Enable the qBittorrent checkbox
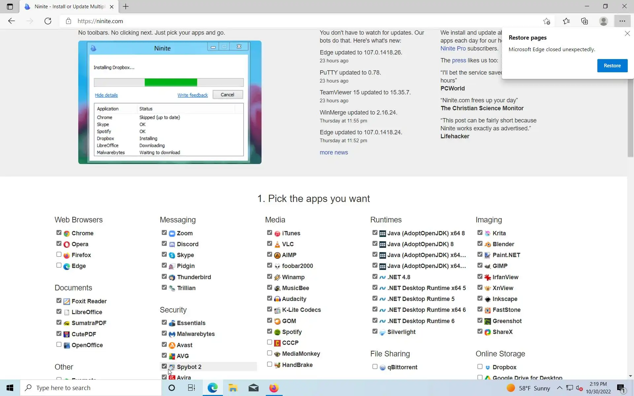Viewport: 634px width, 396px height. [375, 367]
